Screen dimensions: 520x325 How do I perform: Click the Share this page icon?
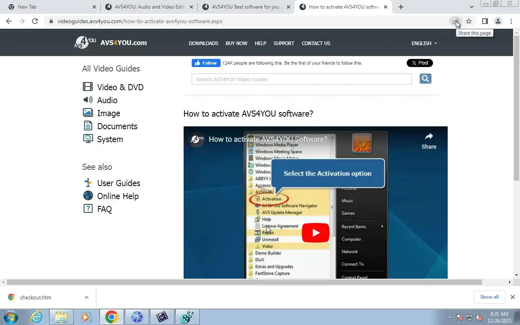coord(456,21)
